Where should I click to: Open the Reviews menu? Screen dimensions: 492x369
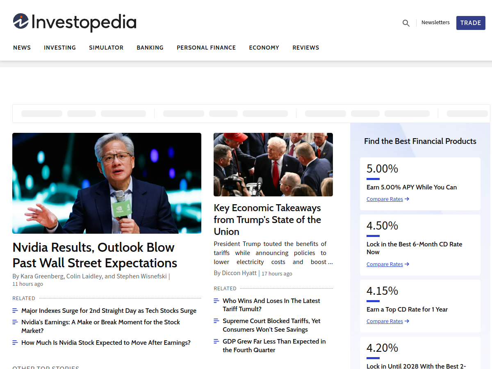point(306,48)
